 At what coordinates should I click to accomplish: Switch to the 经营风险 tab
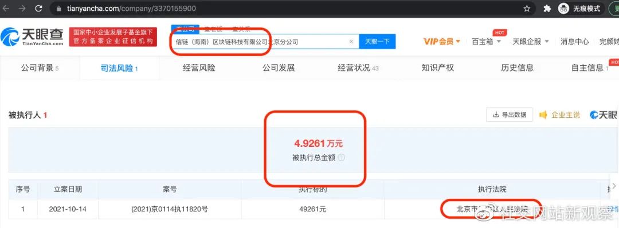199,68
